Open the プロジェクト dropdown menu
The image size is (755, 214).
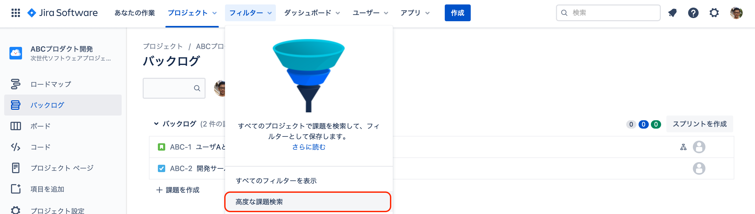tap(192, 13)
